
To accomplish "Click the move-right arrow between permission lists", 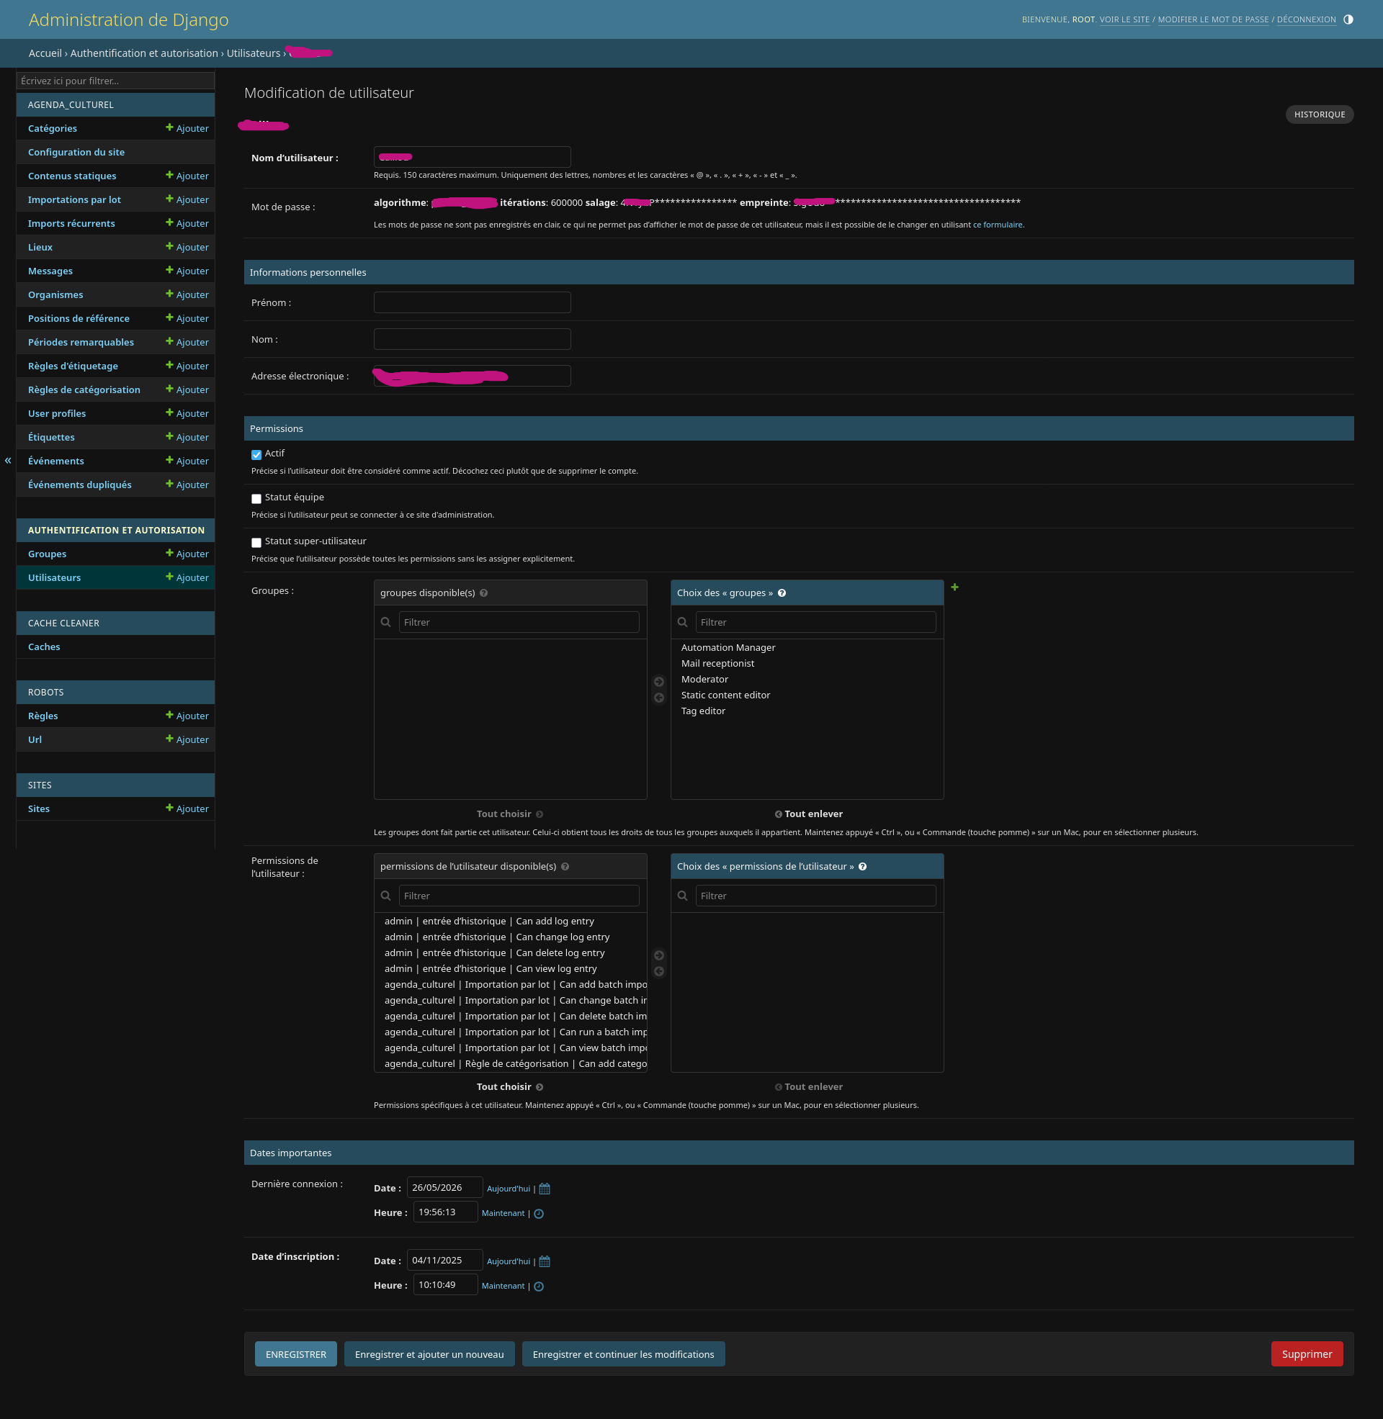I will [x=659, y=955].
